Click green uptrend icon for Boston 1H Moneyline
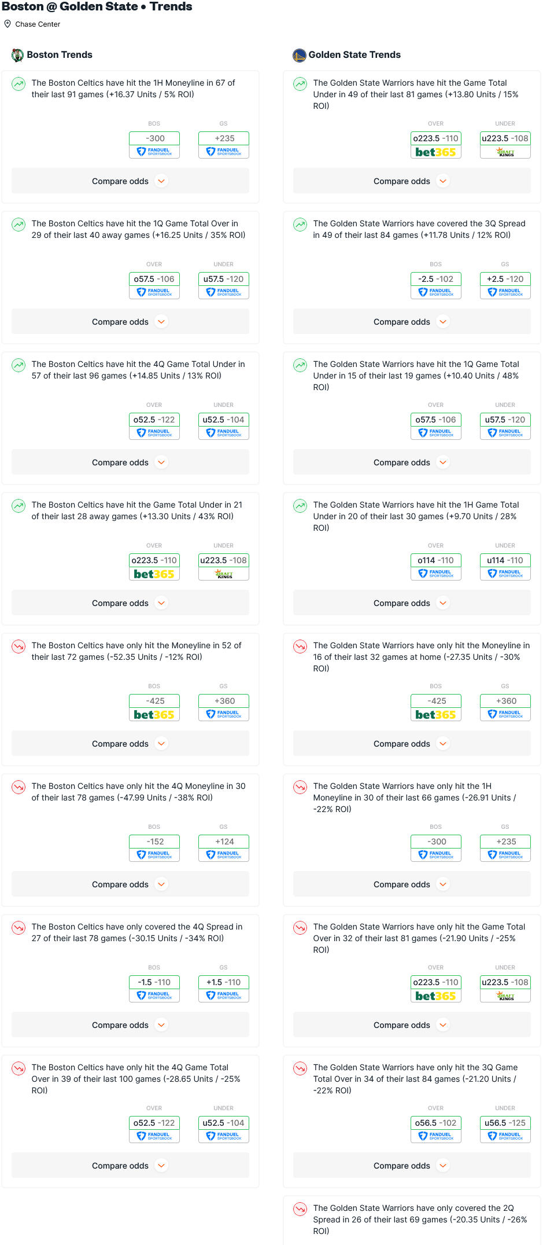Screen dimensions: 543x1245 pos(19,84)
